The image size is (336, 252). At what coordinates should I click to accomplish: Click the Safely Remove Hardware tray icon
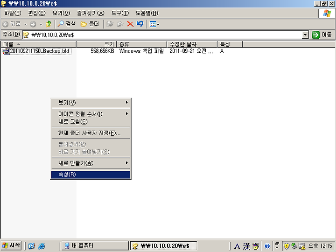pyautogui.click(x=294, y=246)
